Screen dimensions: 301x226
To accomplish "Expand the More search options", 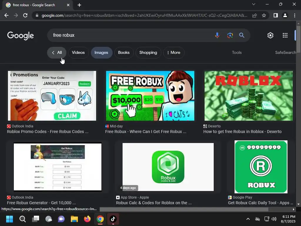I will pos(174,52).
